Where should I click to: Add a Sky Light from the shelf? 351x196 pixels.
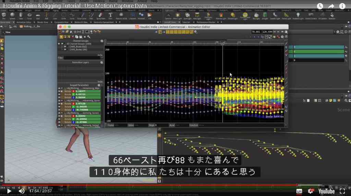click(x=256, y=16)
